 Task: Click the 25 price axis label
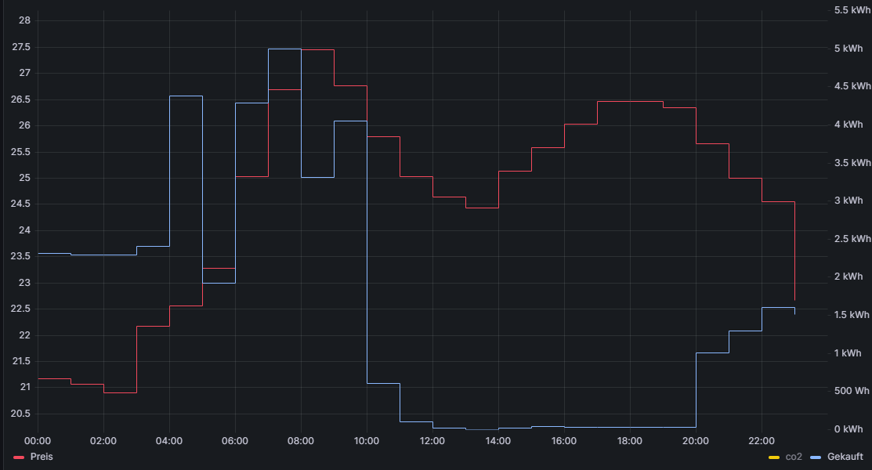[x=24, y=178]
